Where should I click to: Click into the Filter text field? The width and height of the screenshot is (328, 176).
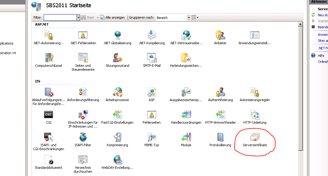[60, 17]
